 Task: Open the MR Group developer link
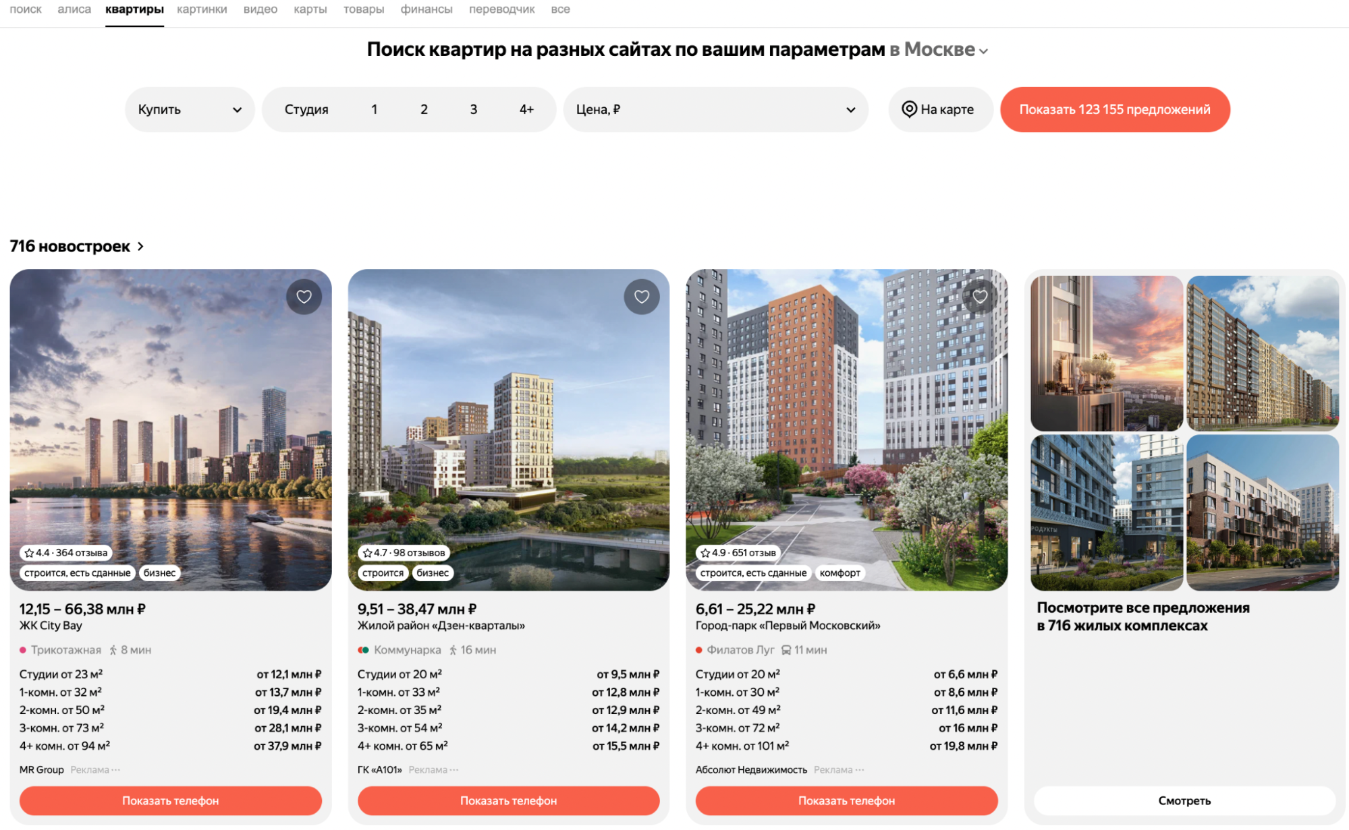click(42, 770)
